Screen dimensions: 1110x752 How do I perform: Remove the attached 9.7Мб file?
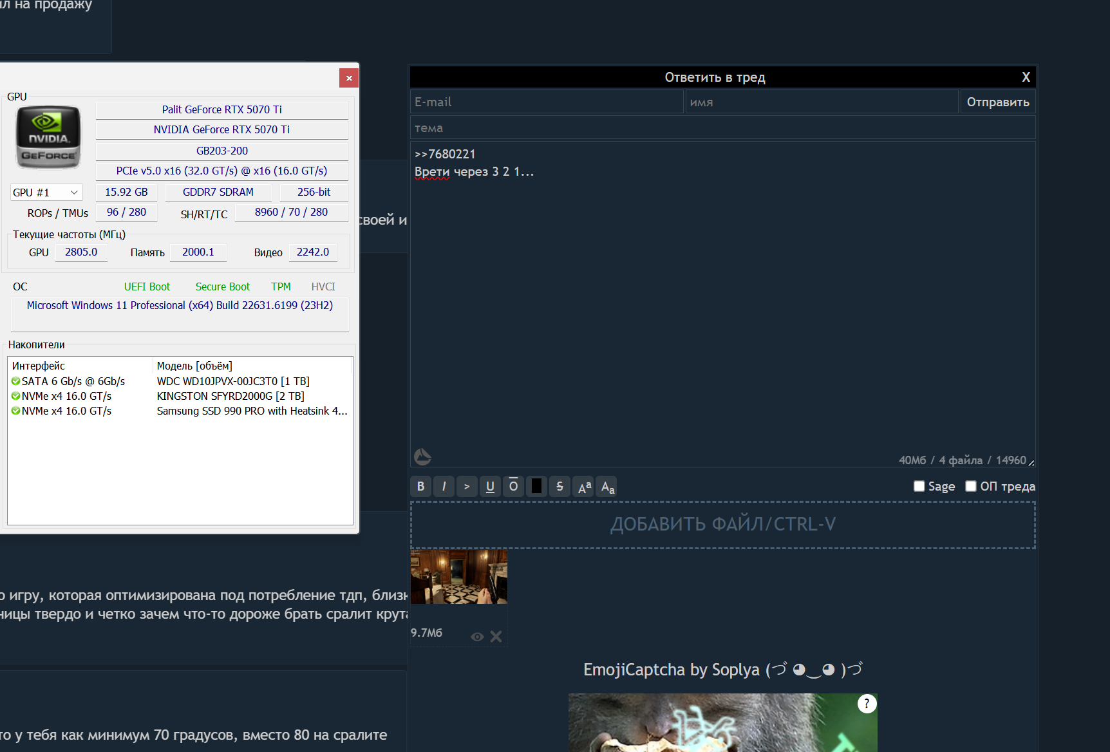coord(496,637)
